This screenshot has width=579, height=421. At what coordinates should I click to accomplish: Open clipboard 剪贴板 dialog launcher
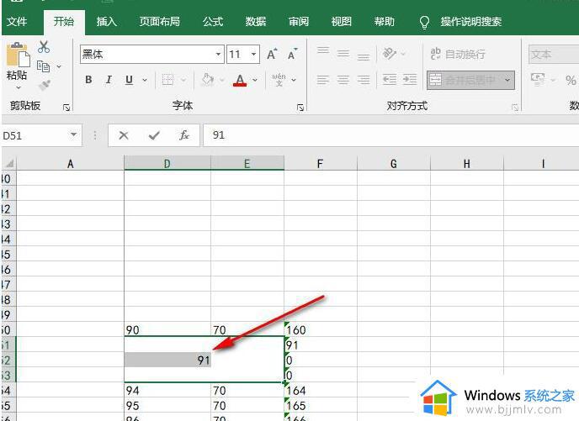click(x=66, y=108)
